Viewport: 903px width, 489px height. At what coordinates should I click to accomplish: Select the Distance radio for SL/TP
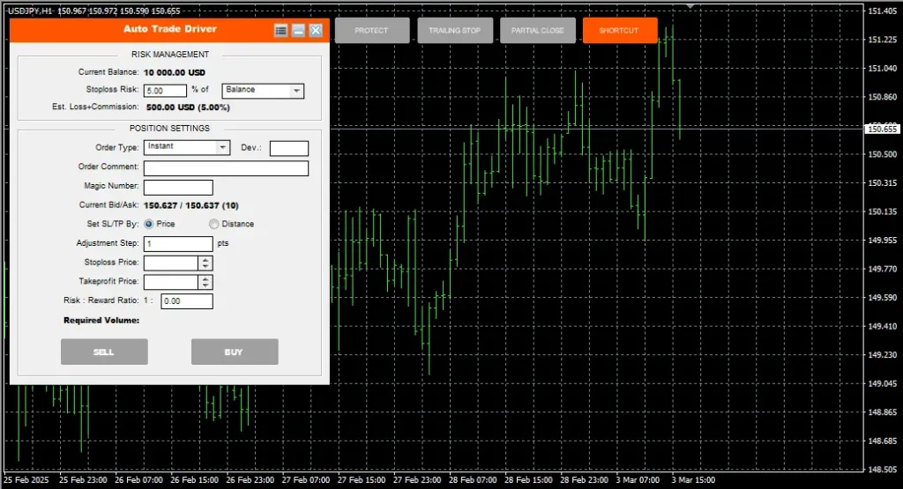pos(213,224)
